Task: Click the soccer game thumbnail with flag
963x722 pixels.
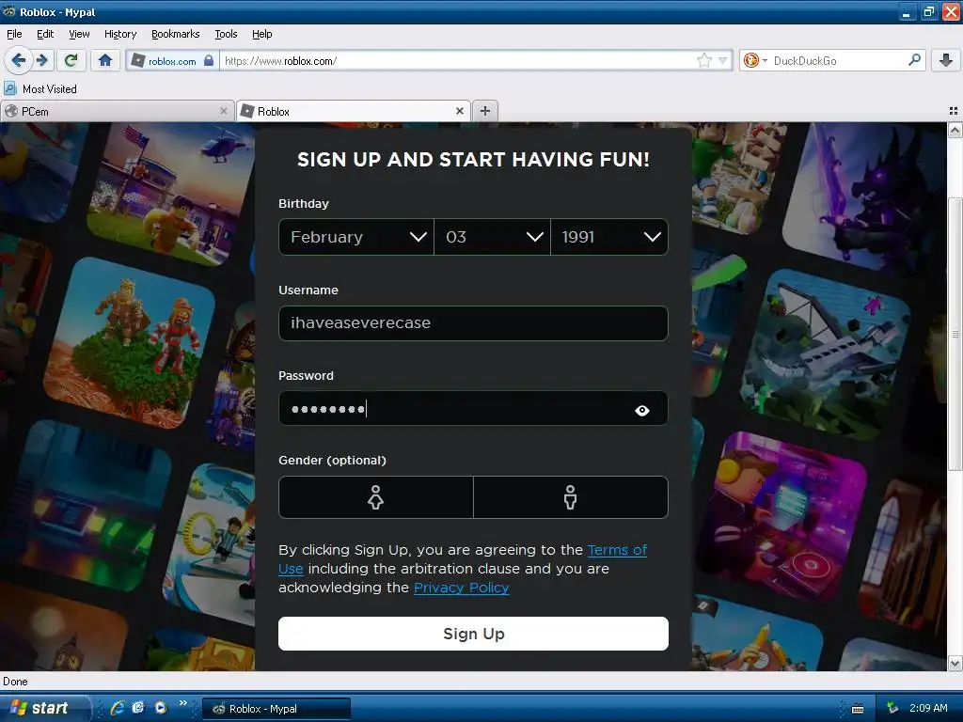Action: [172, 192]
